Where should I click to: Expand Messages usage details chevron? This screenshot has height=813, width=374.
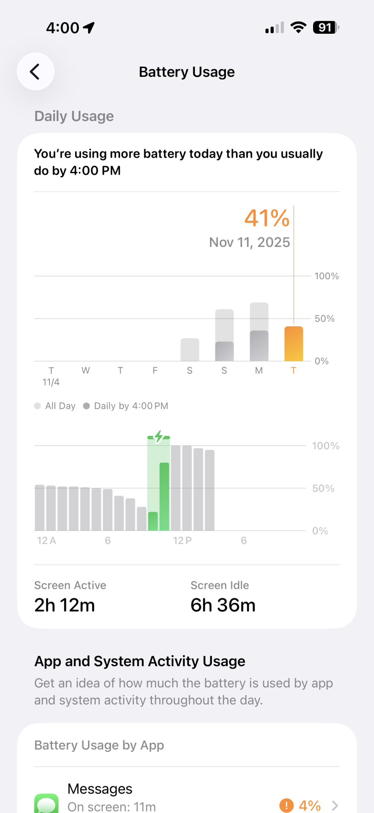pyautogui.click(x=335, y=805)
